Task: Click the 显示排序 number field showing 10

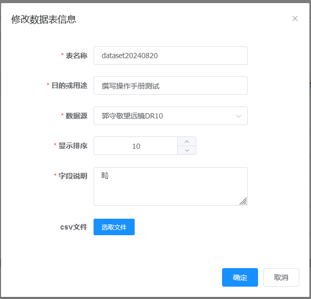Action: (x=136, y=146)
